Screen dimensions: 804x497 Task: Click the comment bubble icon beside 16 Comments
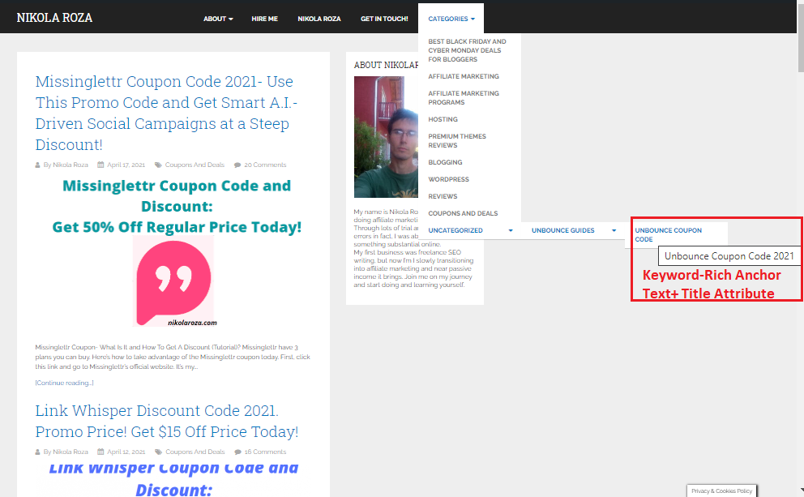click(x=237, y=452)
